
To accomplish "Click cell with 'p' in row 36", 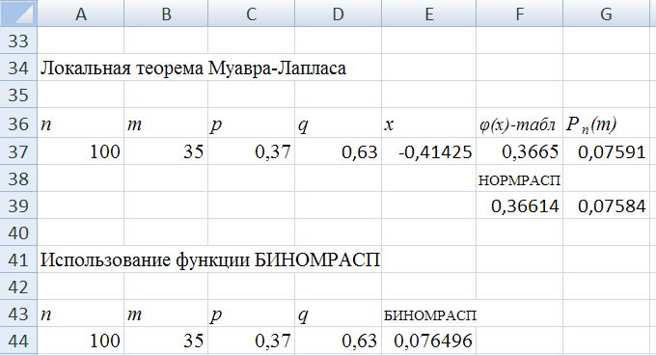I will click(252, 123).
